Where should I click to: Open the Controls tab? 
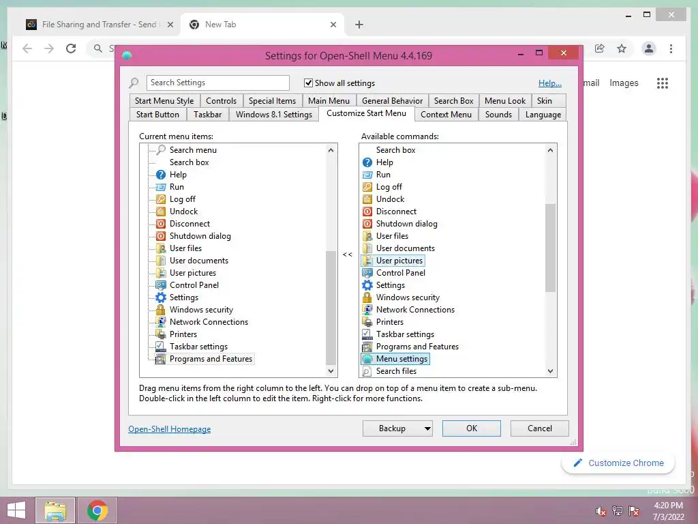point(222,101)
